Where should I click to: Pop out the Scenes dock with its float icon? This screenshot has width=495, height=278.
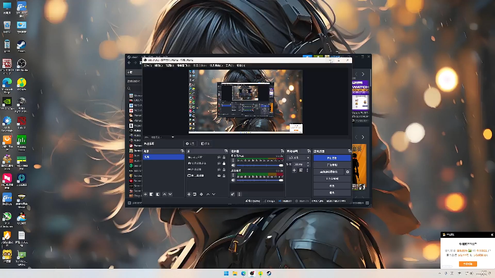pos(182,151)
